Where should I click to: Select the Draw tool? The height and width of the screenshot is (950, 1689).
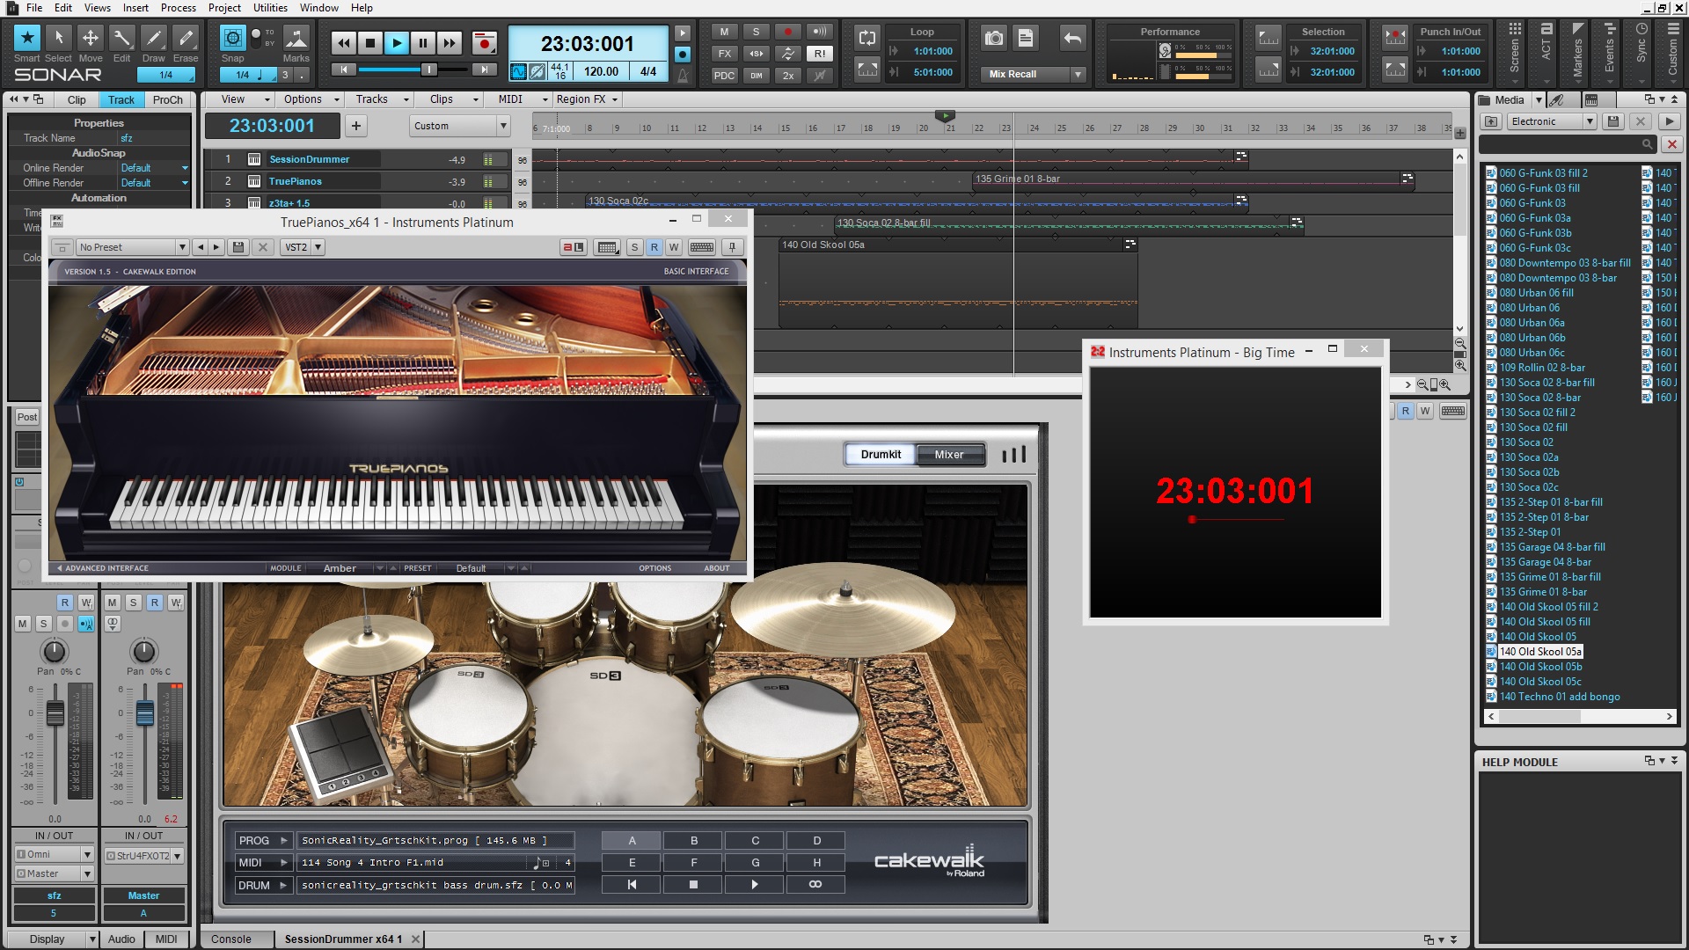153,40
